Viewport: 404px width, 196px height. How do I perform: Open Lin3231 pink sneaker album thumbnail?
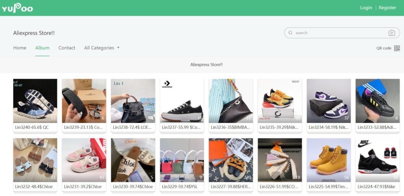pyautogui.click(x=84, y=160)
